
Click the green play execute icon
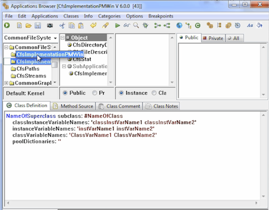(117, 26)
